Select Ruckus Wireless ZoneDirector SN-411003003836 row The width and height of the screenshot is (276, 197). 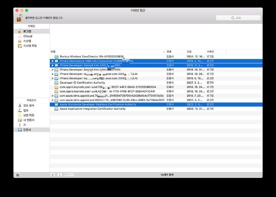pyautogui.click(x=156, y=57)
